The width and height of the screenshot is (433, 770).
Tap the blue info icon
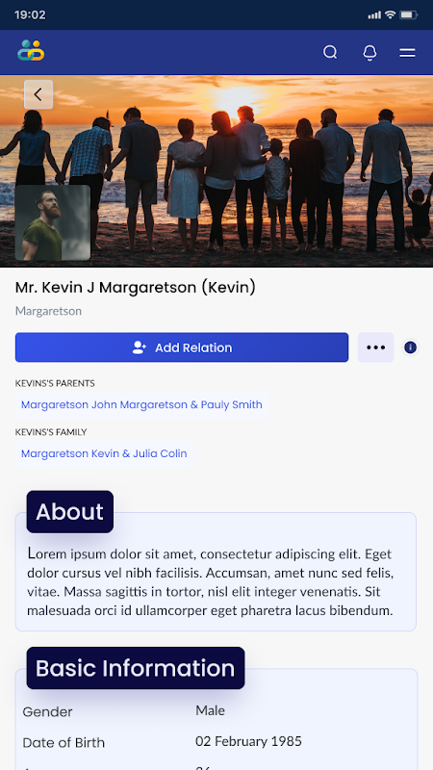pyautogui.click(x=411, y=347)
